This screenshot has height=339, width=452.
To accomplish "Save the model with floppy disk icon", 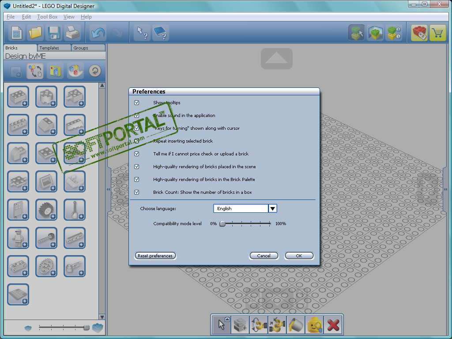I will tap(53, 33).
